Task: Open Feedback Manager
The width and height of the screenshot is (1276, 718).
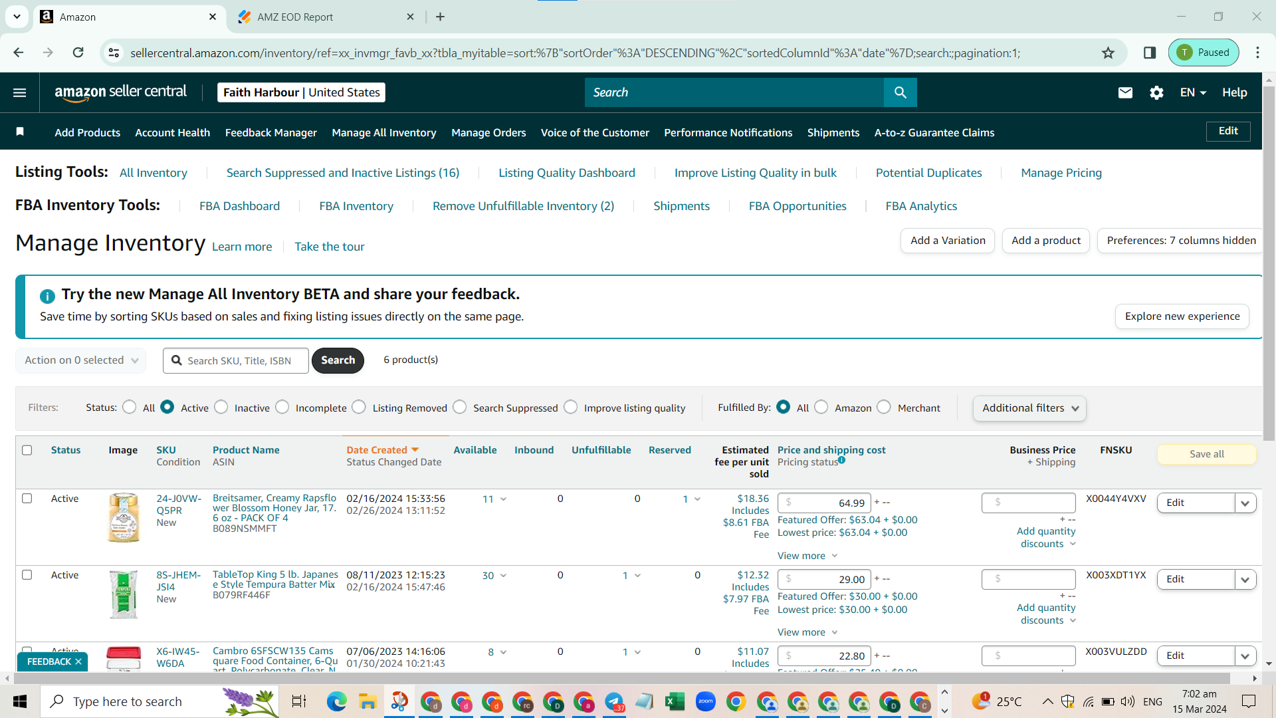Action: coord(271,132)
